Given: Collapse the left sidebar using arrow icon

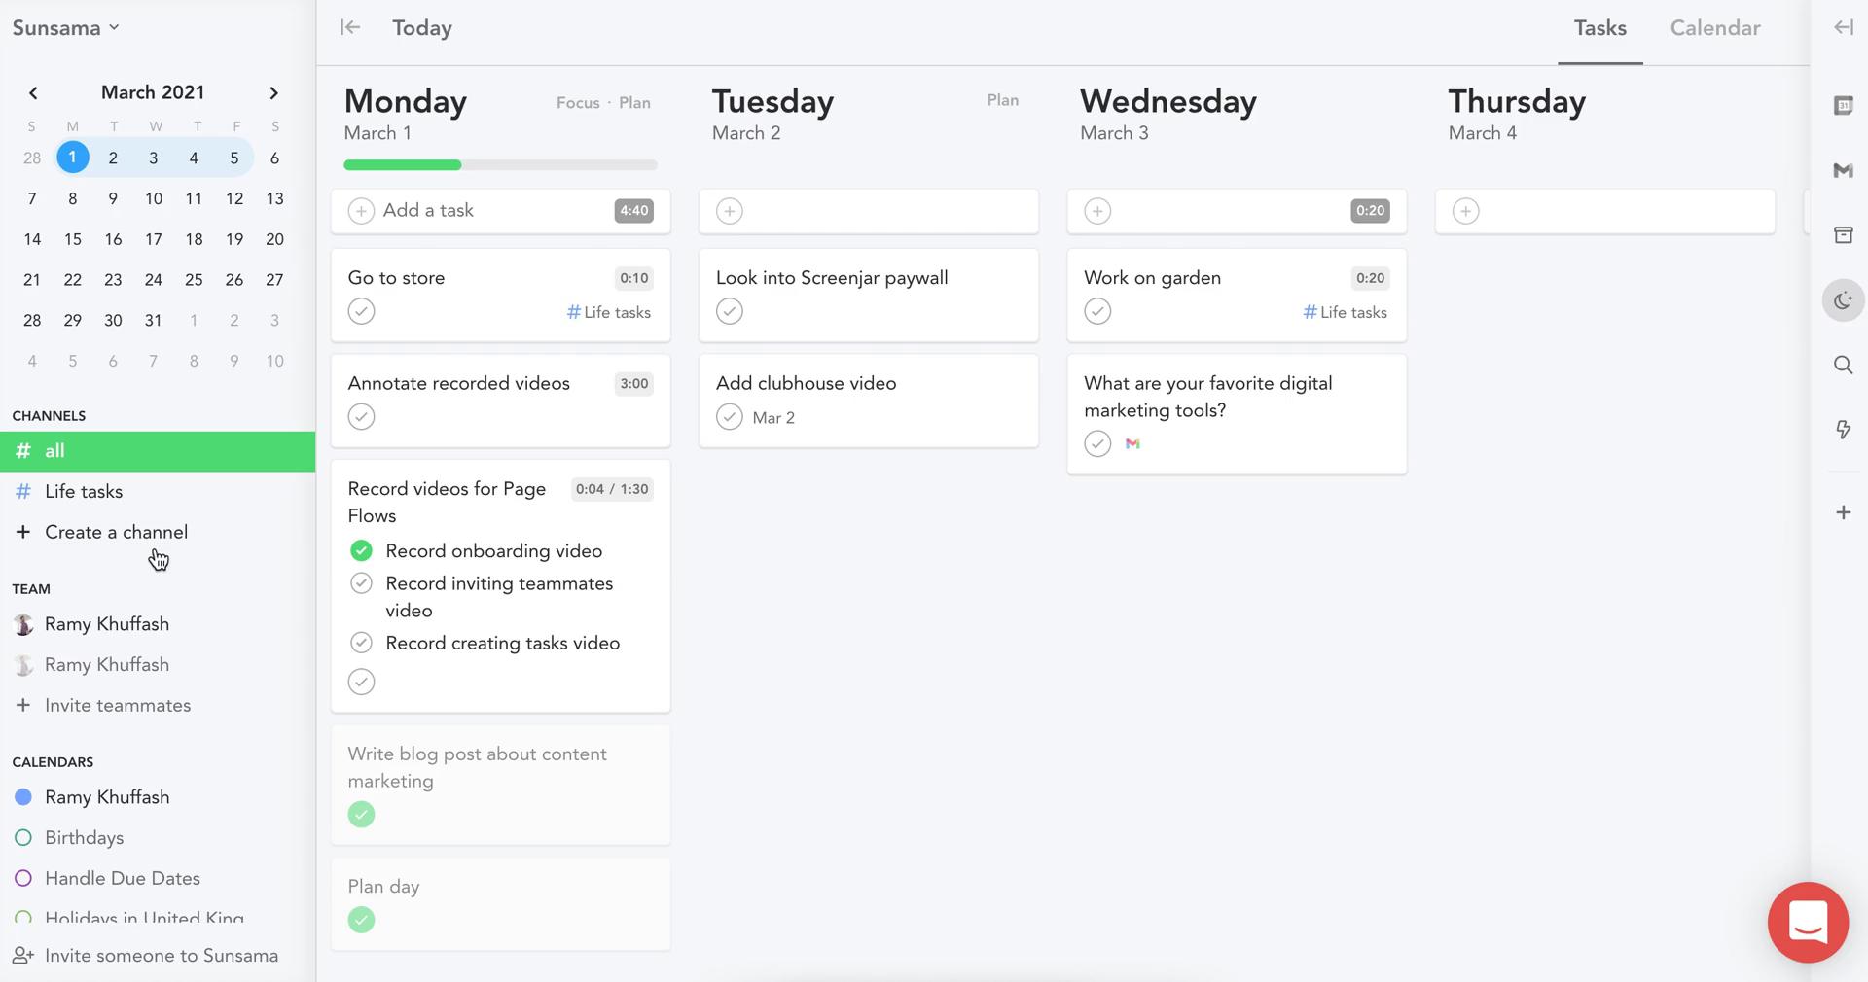Looking at the screenshot, I should pos(350,28).
